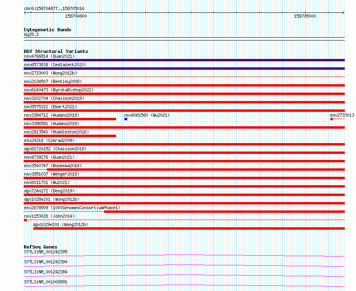Select nsv3951037 (Wenger2019) label
Viewport: 356px width, 291px height.
52,174
